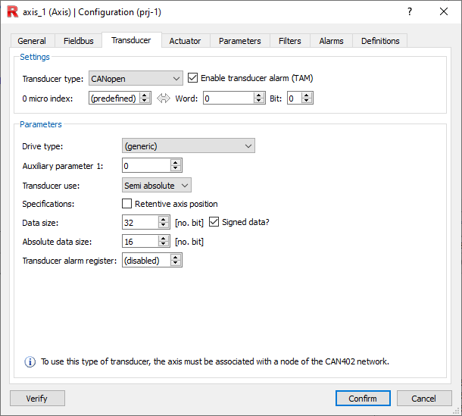Select the Transducer tab
This screenshot has height=416, width=462.
(x=131, y=40)
